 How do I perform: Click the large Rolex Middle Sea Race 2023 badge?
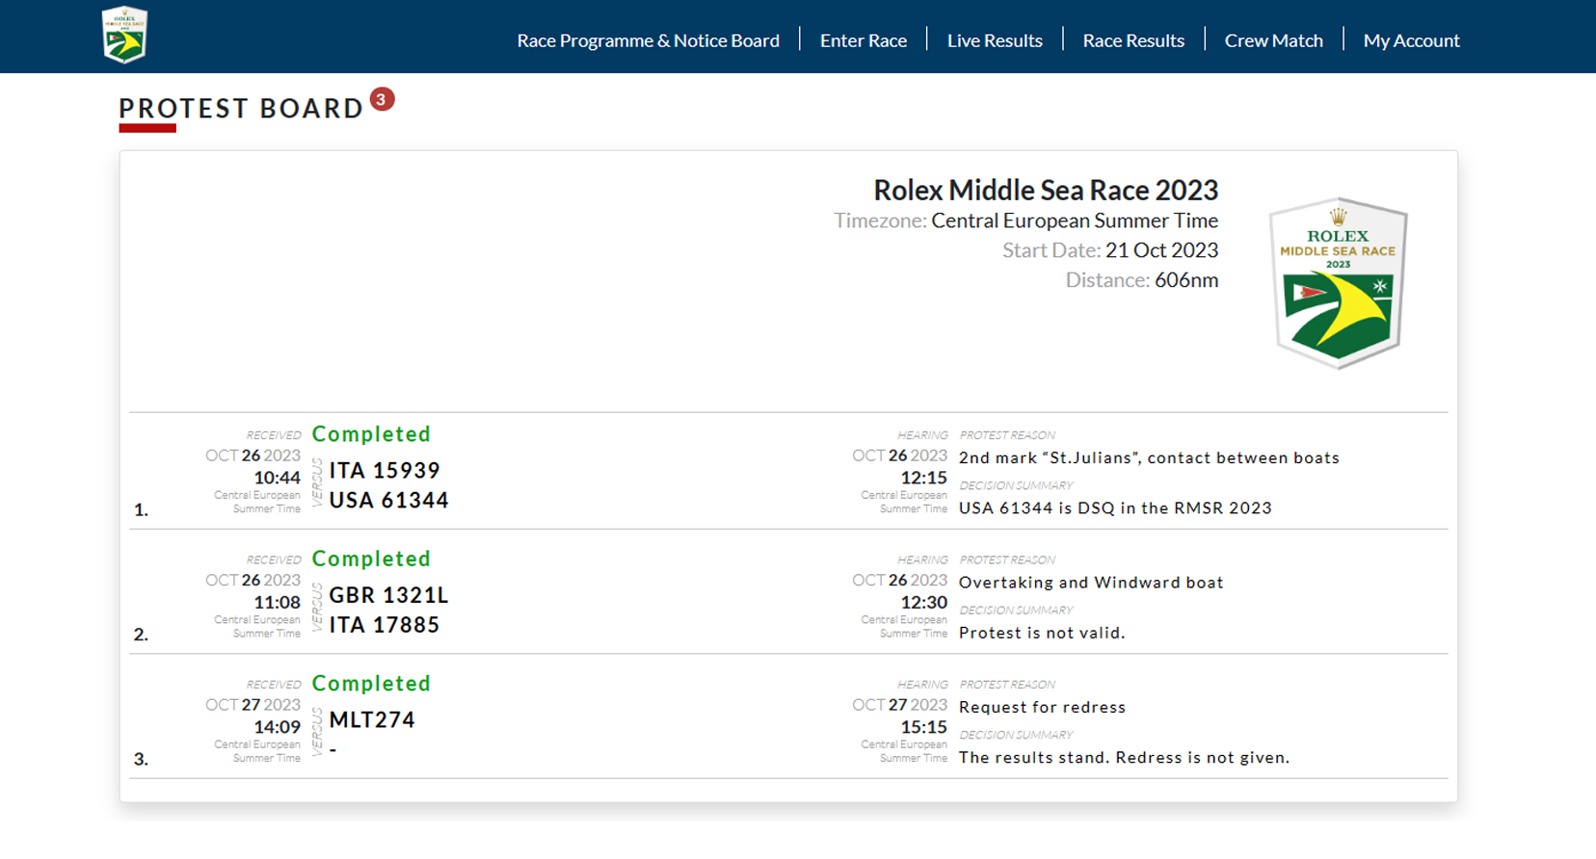[1338, 284]
